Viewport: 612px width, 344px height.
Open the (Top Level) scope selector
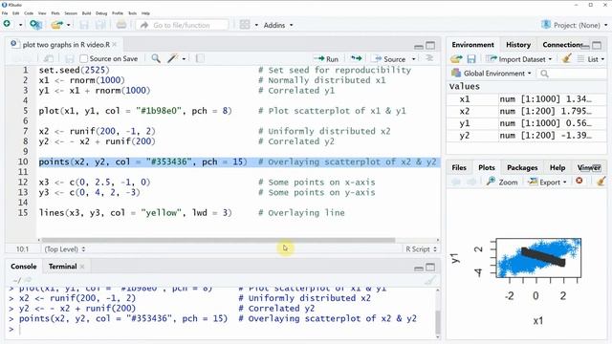click(x=65, y=249)
